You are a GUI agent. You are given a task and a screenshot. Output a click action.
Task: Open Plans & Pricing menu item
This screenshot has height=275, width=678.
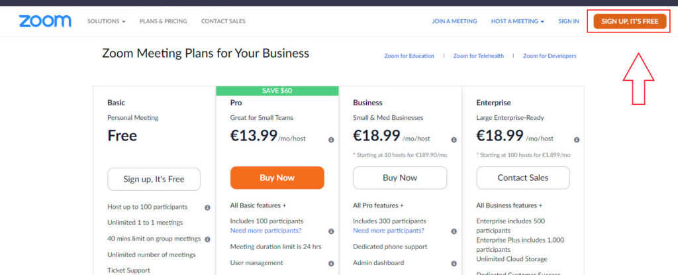163,21
